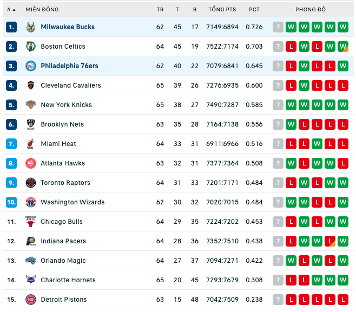Click the Boston Celtics logo icon

tap(31, 47)
